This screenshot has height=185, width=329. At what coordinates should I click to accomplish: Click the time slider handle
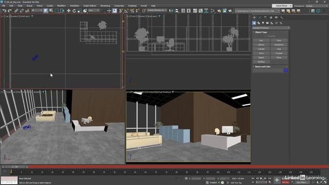coord(15,166)
